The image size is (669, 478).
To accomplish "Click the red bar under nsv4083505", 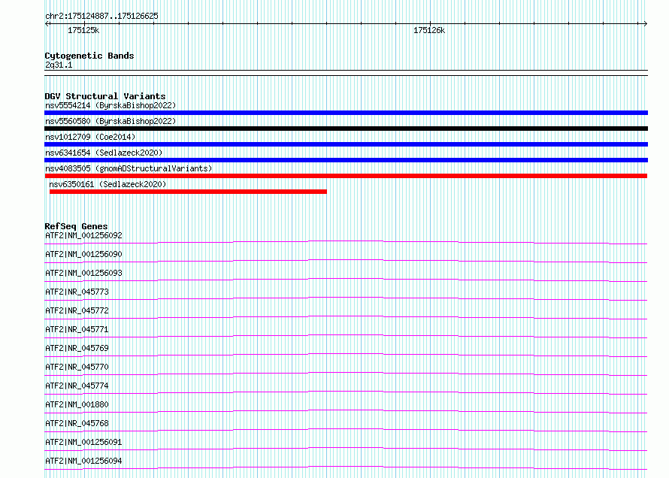I will 346,176.
